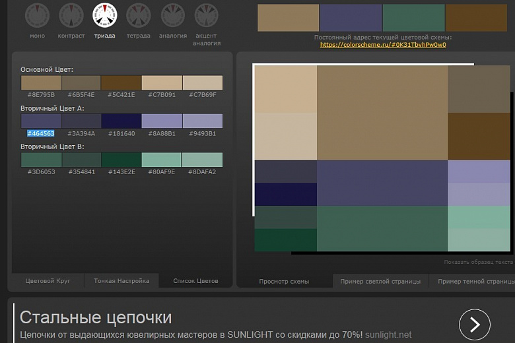Open the Цветовой Круг tab
This screenshot has height=343, width=515.
click(x=48, y=281)
